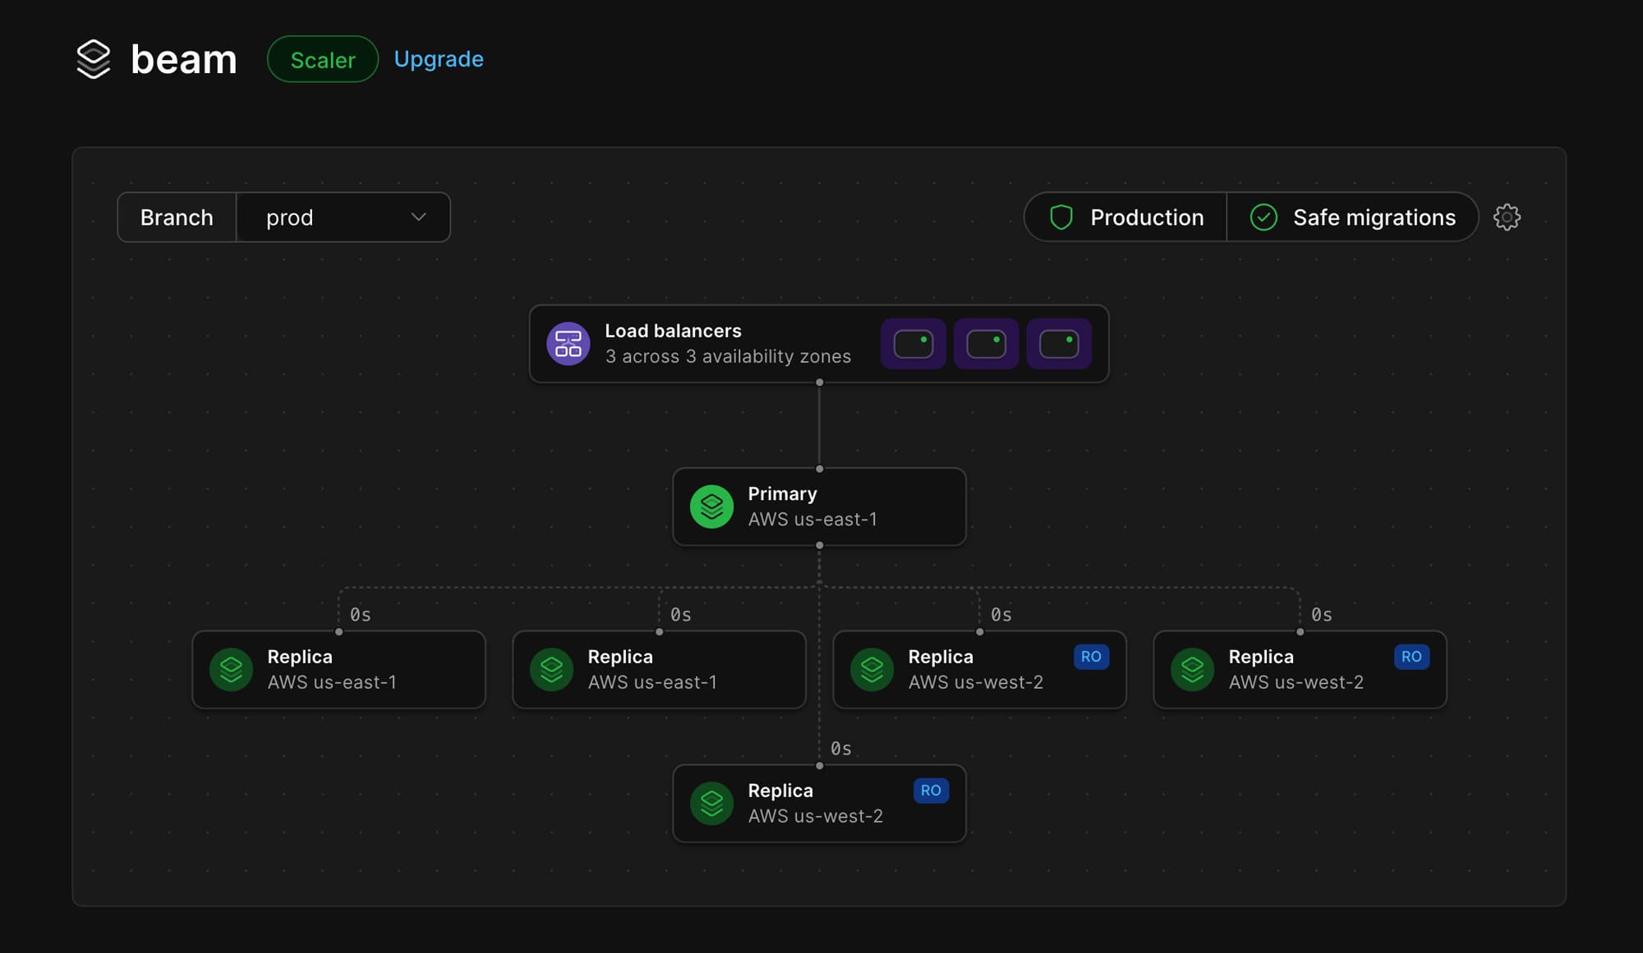1643x953 pixels.
Task: Select the leftmost us-east-1 Replica title
Action: (x=300, y=657)
